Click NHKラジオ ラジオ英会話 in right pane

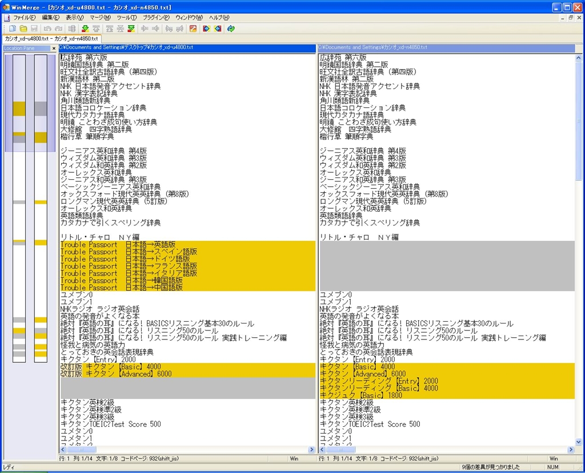pyautogui.click(x=359, y=309)
